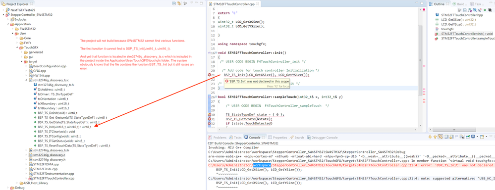The image size is (495, 190).
Task: Expand the FatFs folder
Action: click(x=17, y=43)
